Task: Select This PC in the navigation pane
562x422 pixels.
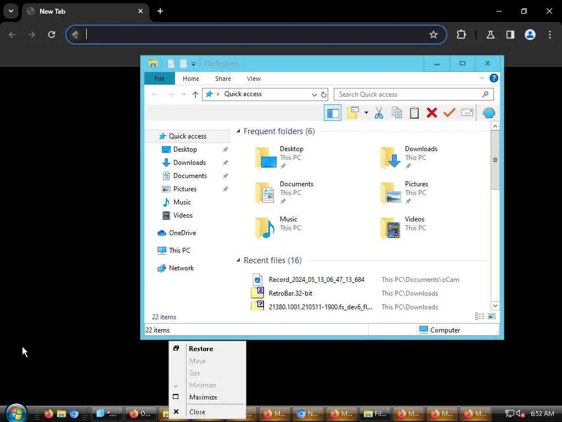Action: 179,251
